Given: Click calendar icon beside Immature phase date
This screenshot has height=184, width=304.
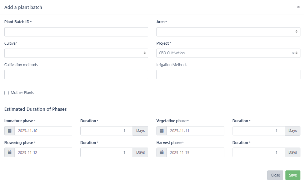Looking at the screenshot, I should pyautogui.click(x=10, y=131).
